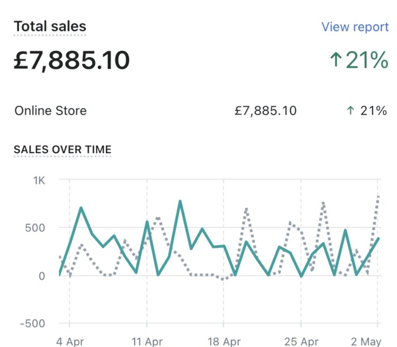The image size is (397, 347).
Task: Select the Online Store channel label
Action: pyautogui.click(x=50, y=111)
